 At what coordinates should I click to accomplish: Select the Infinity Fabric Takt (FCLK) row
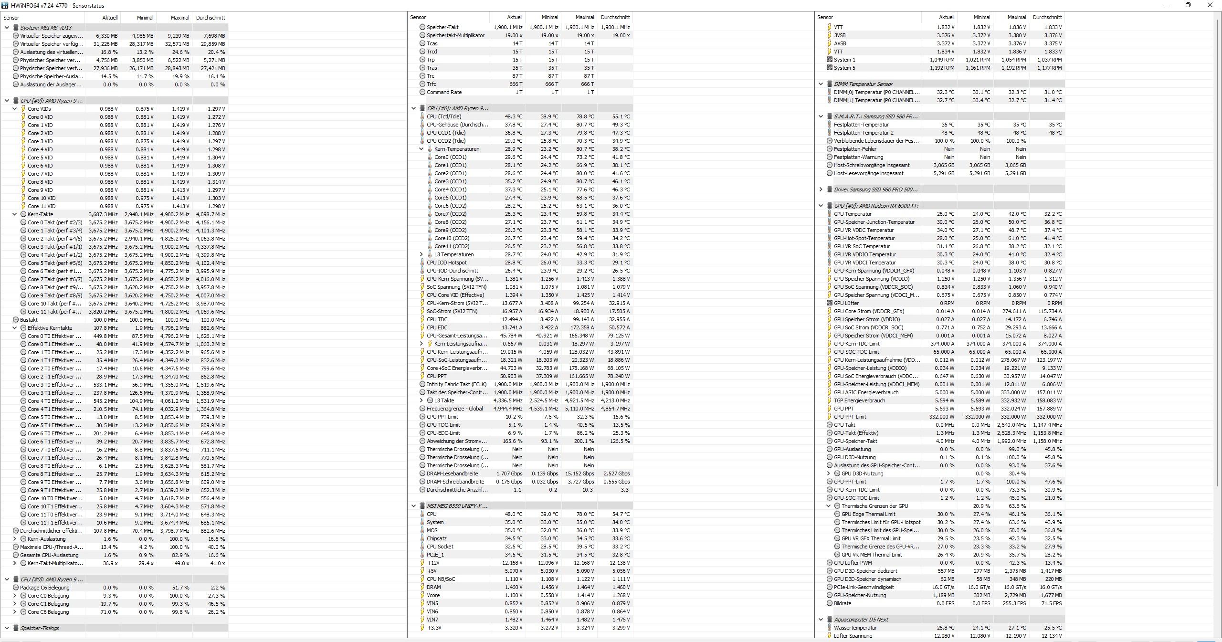tap(456, 384)
